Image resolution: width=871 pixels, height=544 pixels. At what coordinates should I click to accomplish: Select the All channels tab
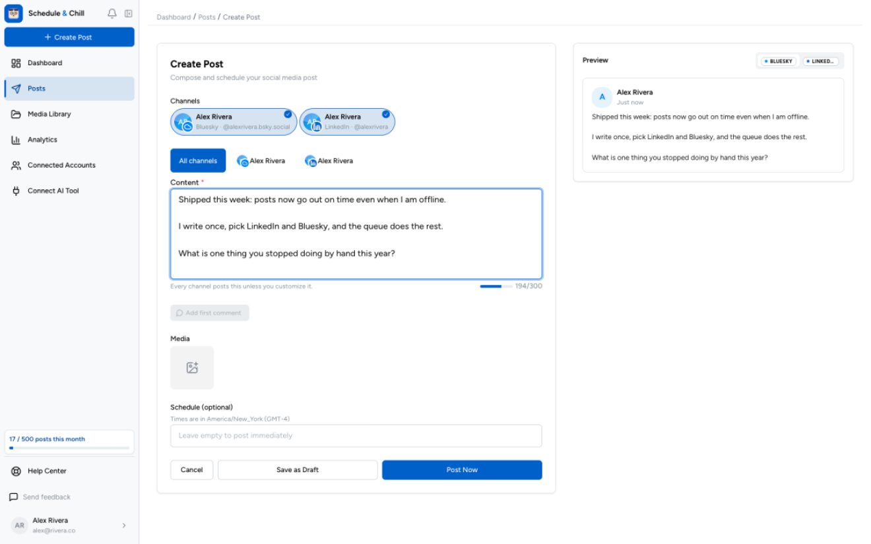point(198,160)
